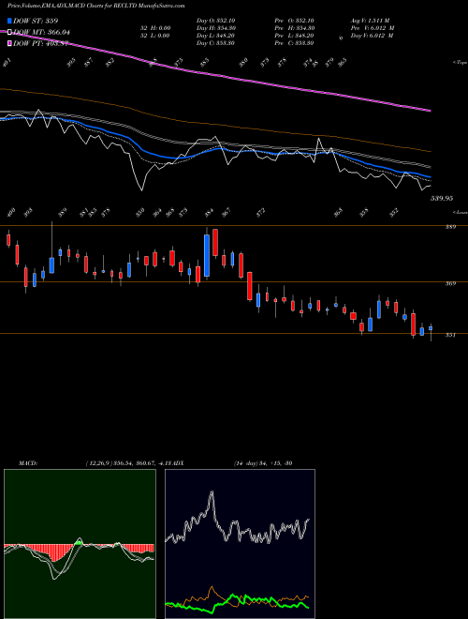Click the magenta DOW PT legend swatch
The width and height of the screenshot is (468, 619).
tap(9, 43)
